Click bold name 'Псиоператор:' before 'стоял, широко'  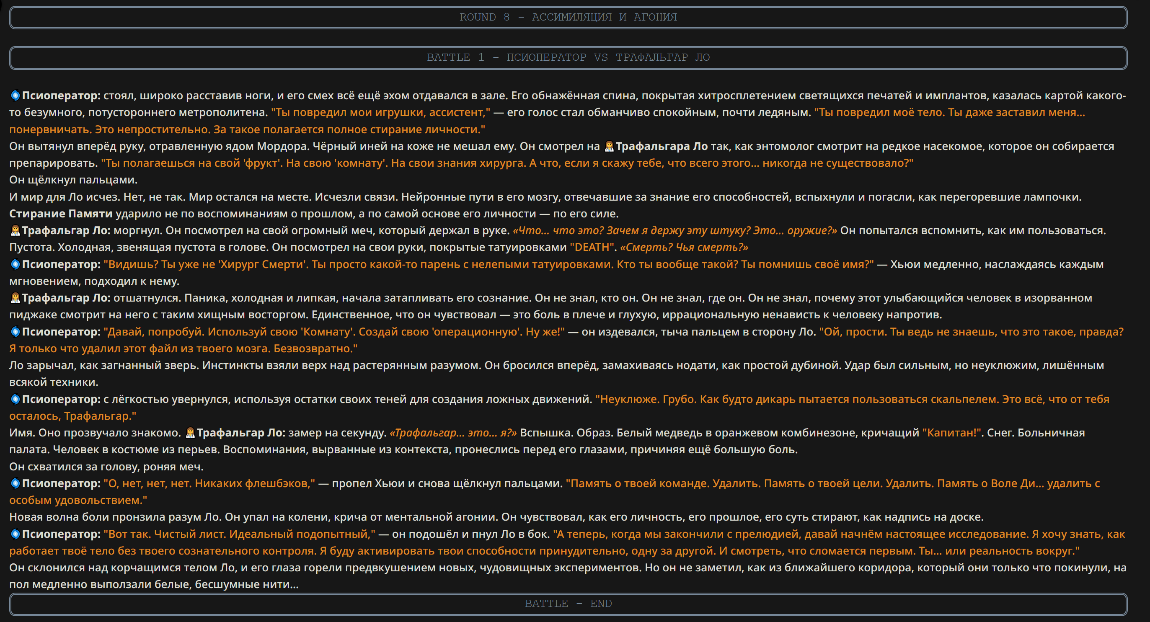[x=61, y=95]
